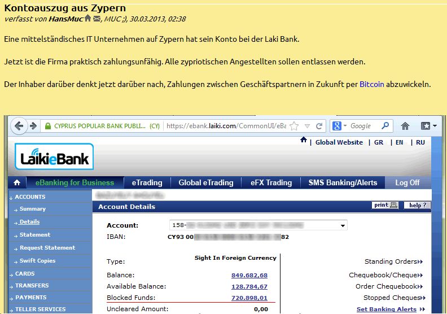Click the ebank.laiki.com address bar
Viewport: 447px width, 314px height.
tap(226, 126)
